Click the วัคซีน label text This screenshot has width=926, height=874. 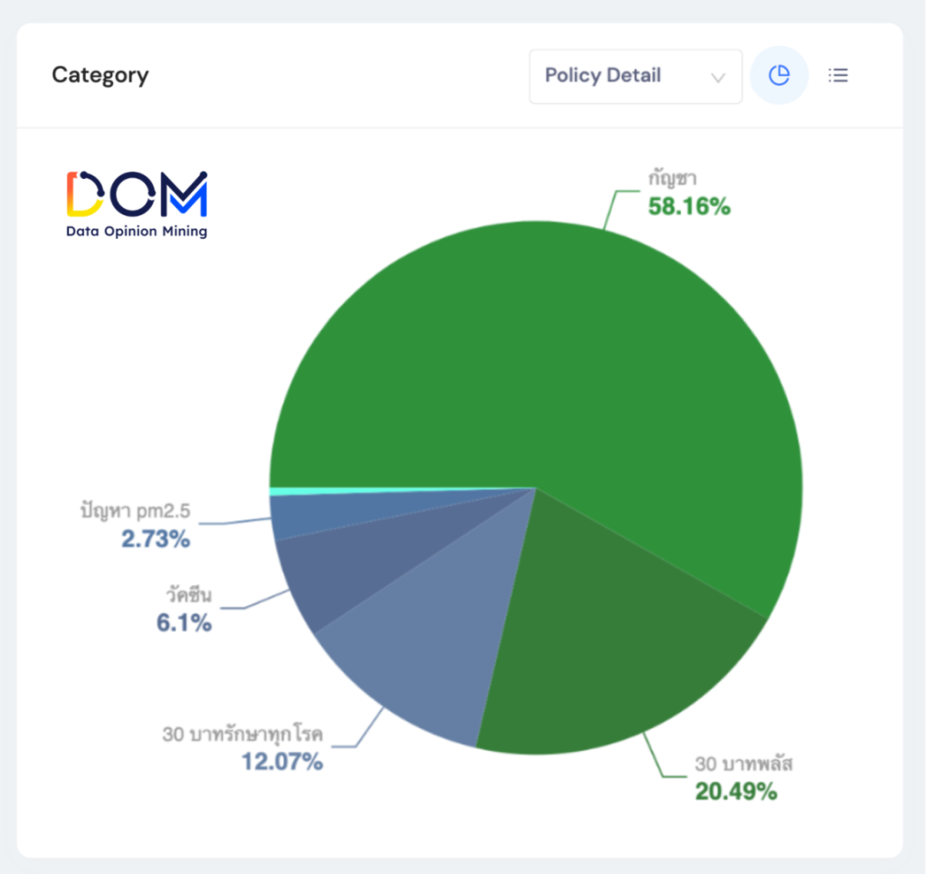point(188,596)
